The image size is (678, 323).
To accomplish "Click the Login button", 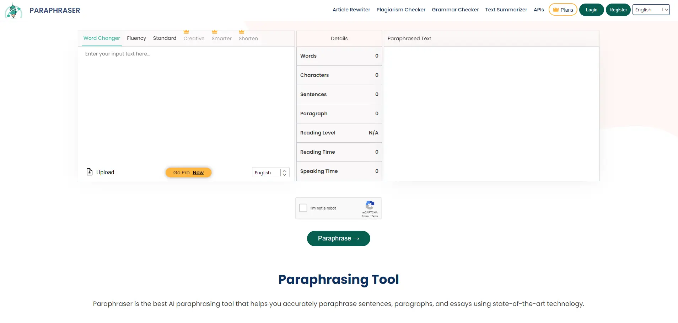I will point(591,10).
